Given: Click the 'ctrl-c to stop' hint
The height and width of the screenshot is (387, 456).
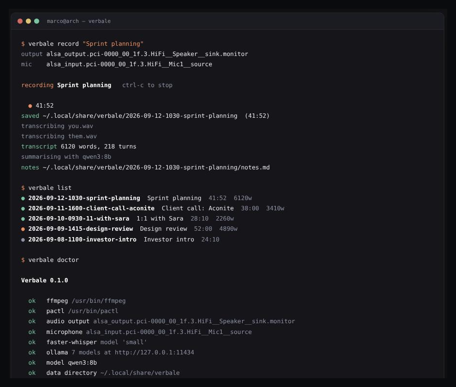Looking at the screenshot, I should click(147, 85).
